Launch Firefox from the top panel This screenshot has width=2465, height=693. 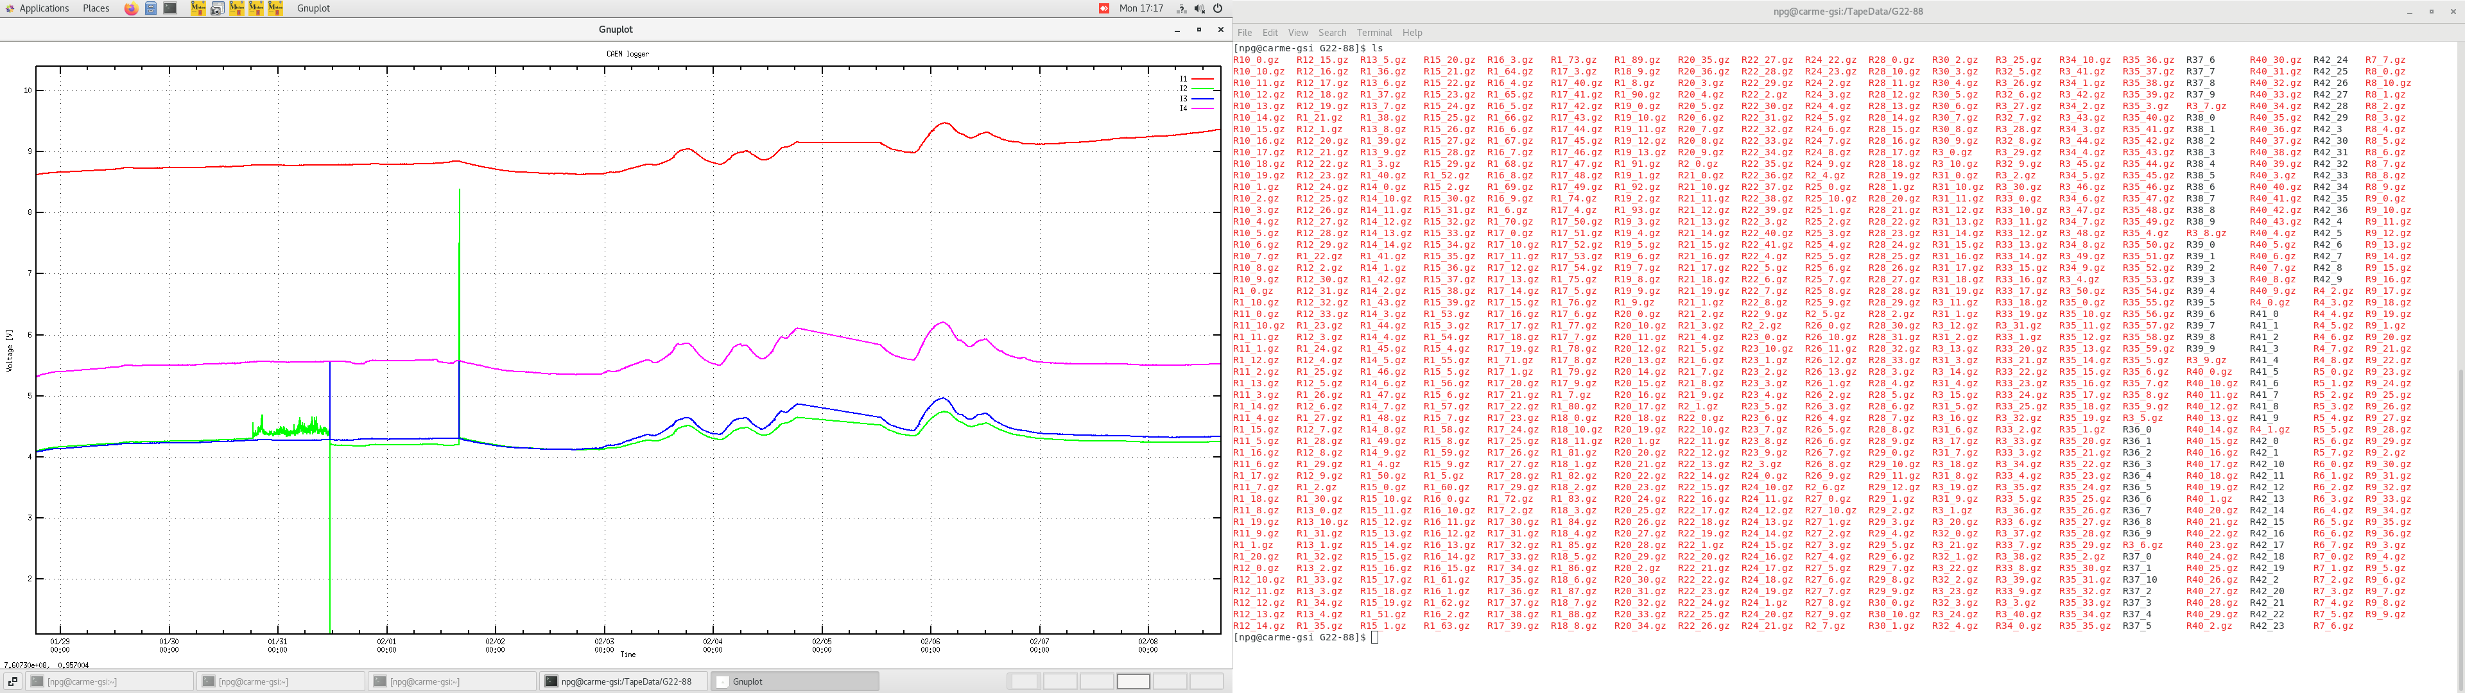[131, 8]
